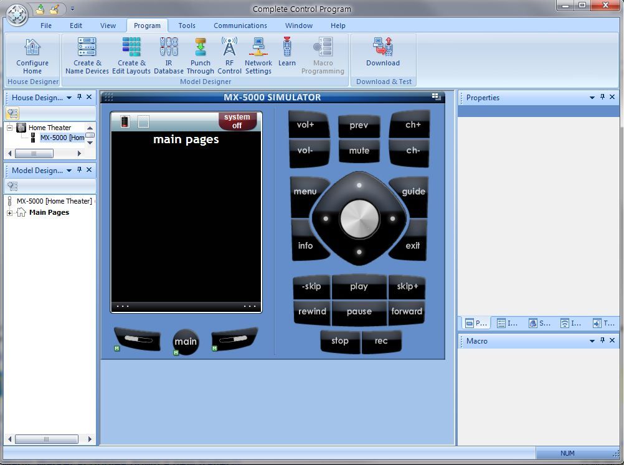Viewport: 624px width, 465px height.
Task: Open Create & Name Devices
Action: point(87,56)
